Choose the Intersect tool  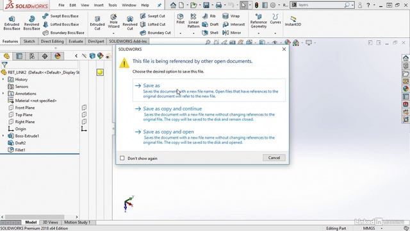(x=233, y=24)
